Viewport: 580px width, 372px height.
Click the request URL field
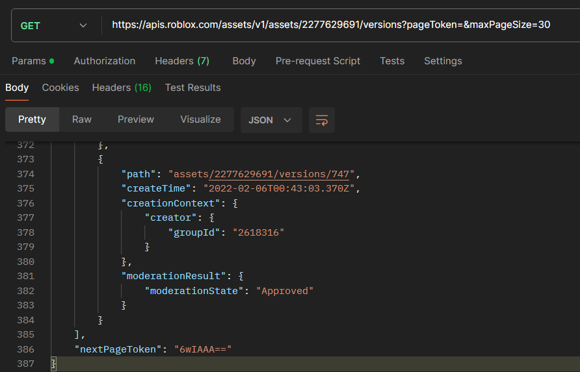pos(331,25)
